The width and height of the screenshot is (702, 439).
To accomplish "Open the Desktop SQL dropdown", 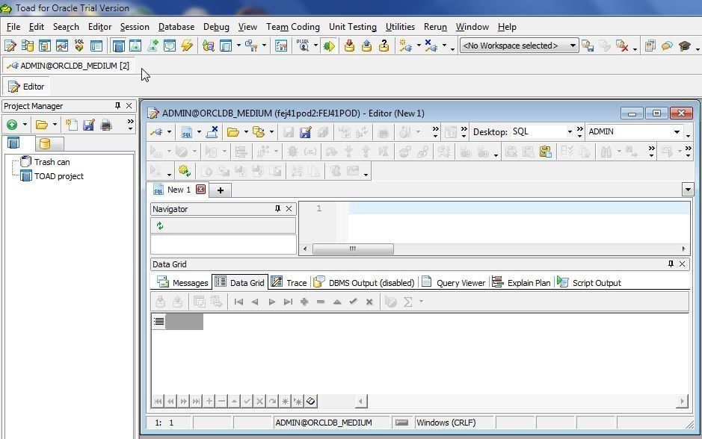I will coord(570,132).
